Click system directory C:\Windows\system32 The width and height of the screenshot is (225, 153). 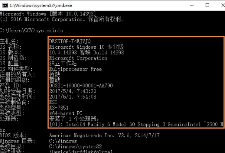click(x=76, y=146)
